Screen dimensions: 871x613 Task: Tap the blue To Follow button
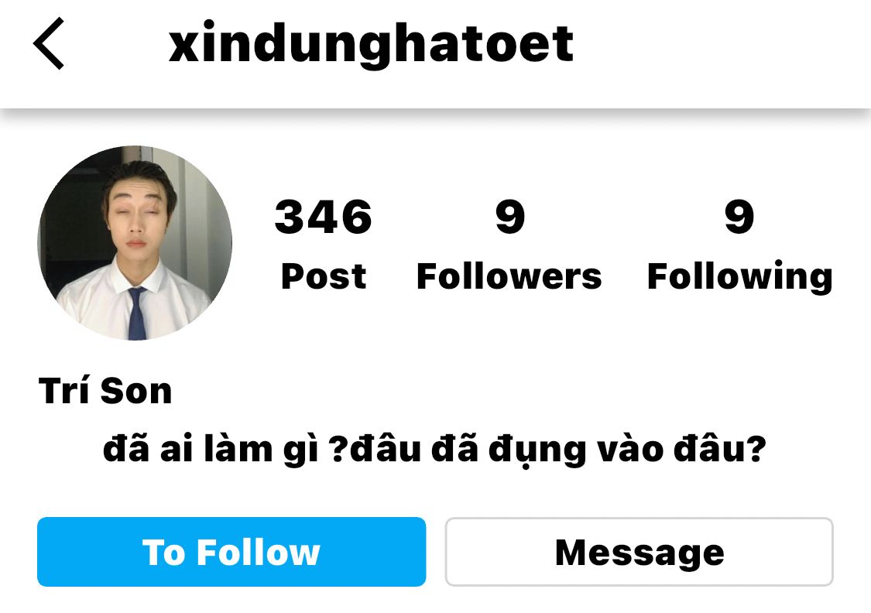[231, 551]
